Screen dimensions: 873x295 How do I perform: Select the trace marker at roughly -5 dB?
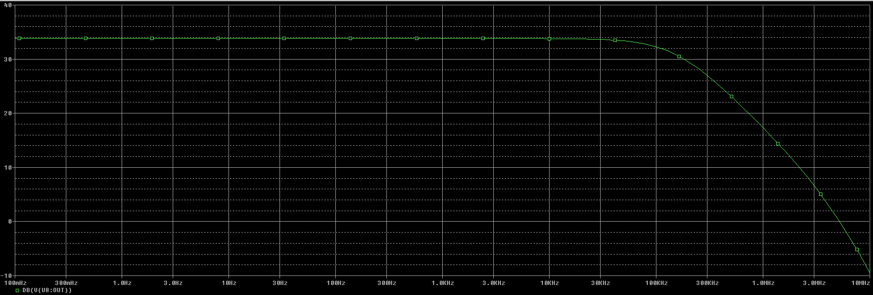coord(857,250)
